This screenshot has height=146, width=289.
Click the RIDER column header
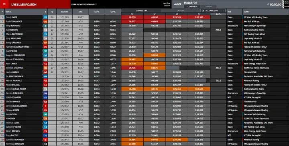pos(8,12)
